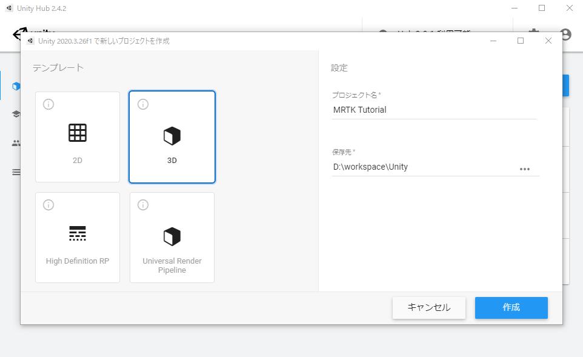Browse for save location with ellipsis button
The image size is (583, 357).
[525, 169]
